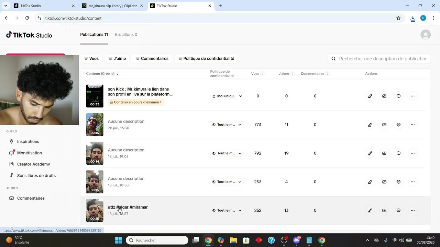Open analytics for the 18 juil., 18:58 video
Screen dimensions: 440x247
pyautogui.click(x=384, y=182)
